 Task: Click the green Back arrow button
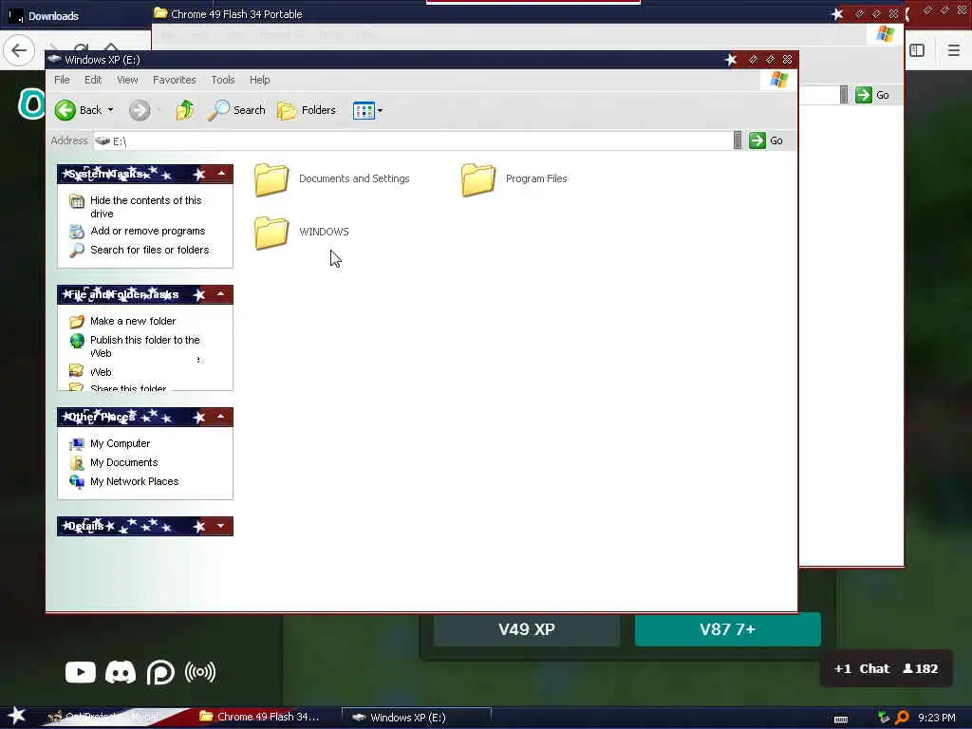point(65,110)
